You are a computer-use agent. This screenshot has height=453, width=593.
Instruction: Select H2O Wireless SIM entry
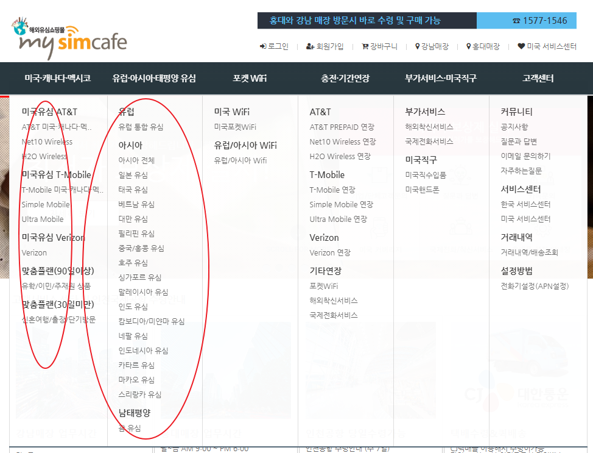click(44, 157)
